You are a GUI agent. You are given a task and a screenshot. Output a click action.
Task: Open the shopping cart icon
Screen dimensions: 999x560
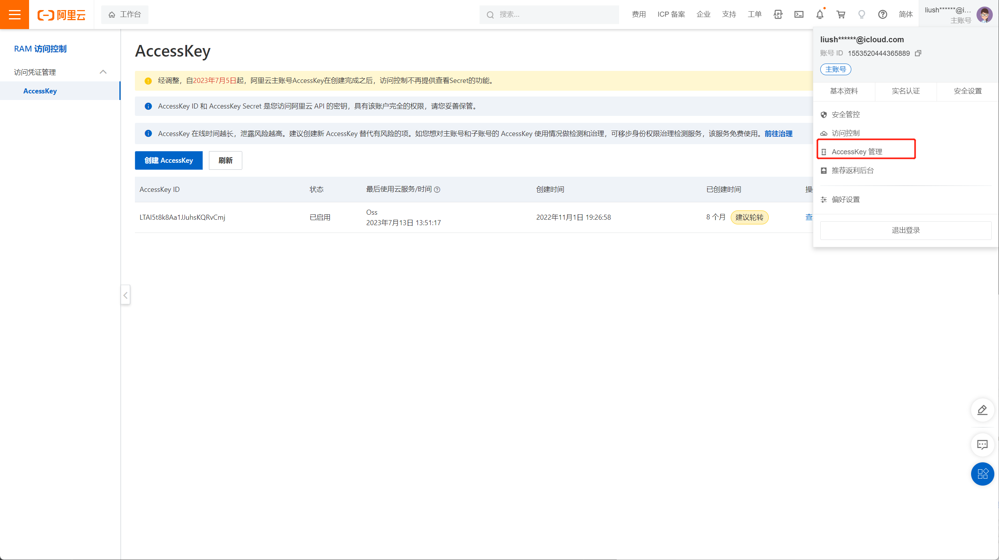[841, 14]
